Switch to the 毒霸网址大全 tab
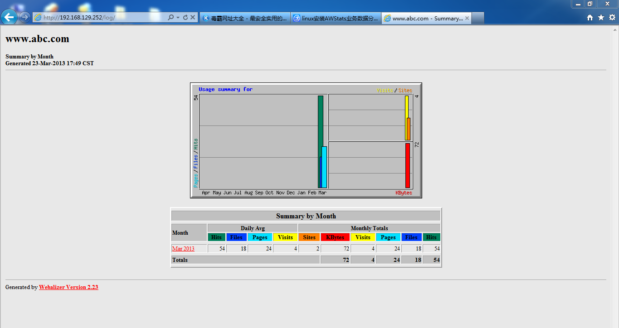This screenshot has height=328, width=619. 244,18
